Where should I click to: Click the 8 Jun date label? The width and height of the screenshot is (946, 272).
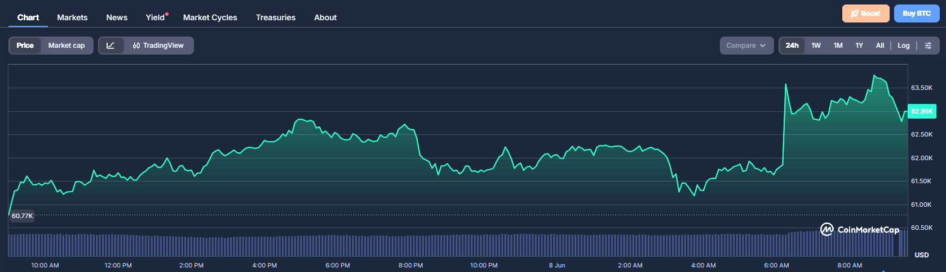557,265
